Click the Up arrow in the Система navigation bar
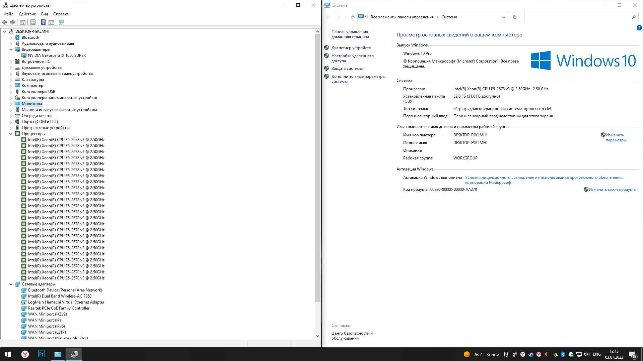 coord(353,17)
